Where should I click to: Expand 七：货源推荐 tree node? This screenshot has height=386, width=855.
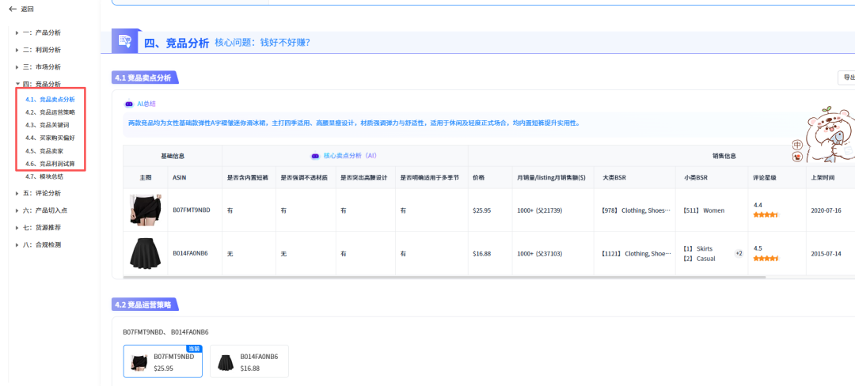click(17, 228)
